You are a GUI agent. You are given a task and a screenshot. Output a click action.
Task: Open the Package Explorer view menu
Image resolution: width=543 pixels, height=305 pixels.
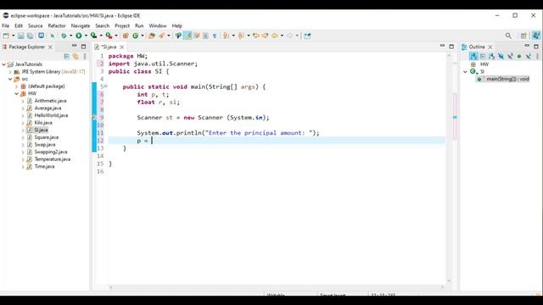coord(85,57)
